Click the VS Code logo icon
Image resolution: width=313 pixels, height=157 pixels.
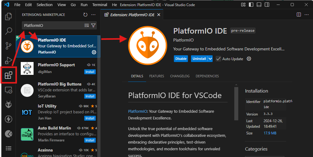coord(7,5)
